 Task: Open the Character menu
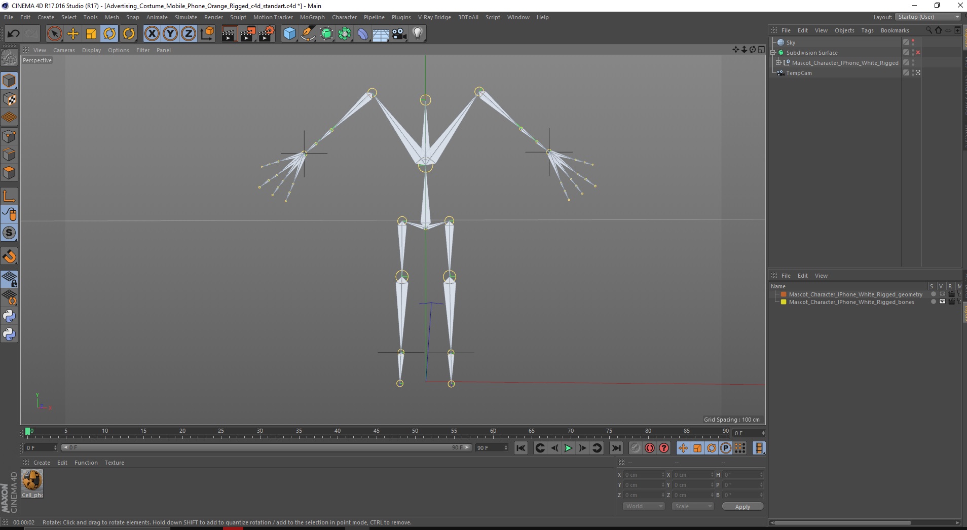pyautogui.click(x=344, y=17)
